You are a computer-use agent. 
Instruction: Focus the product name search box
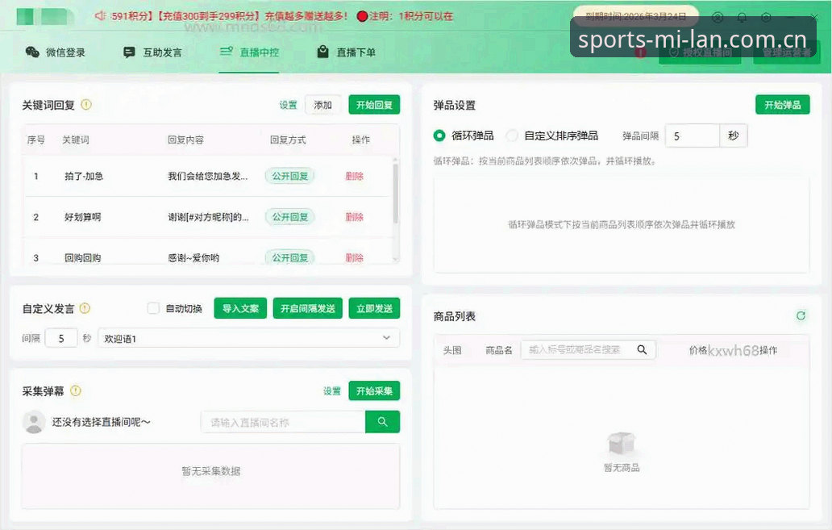[x=588, y=349]
